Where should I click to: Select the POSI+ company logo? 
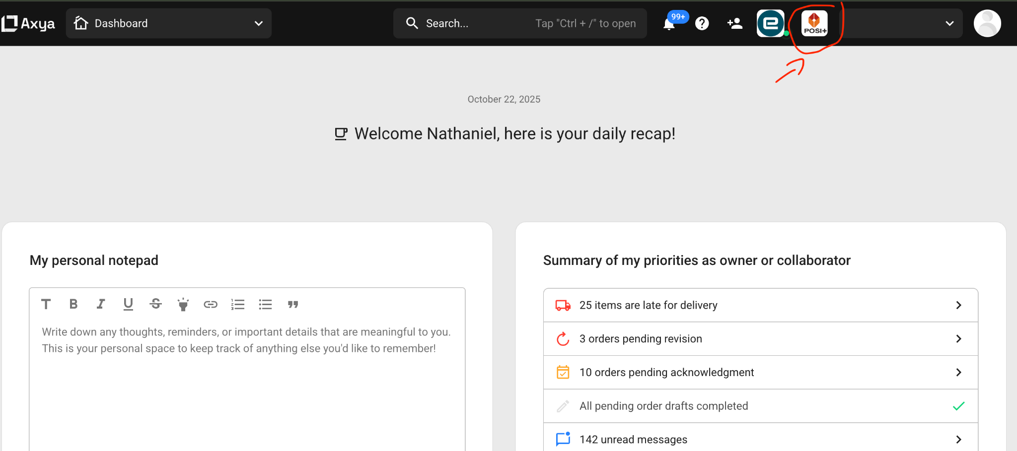(814, 23)
